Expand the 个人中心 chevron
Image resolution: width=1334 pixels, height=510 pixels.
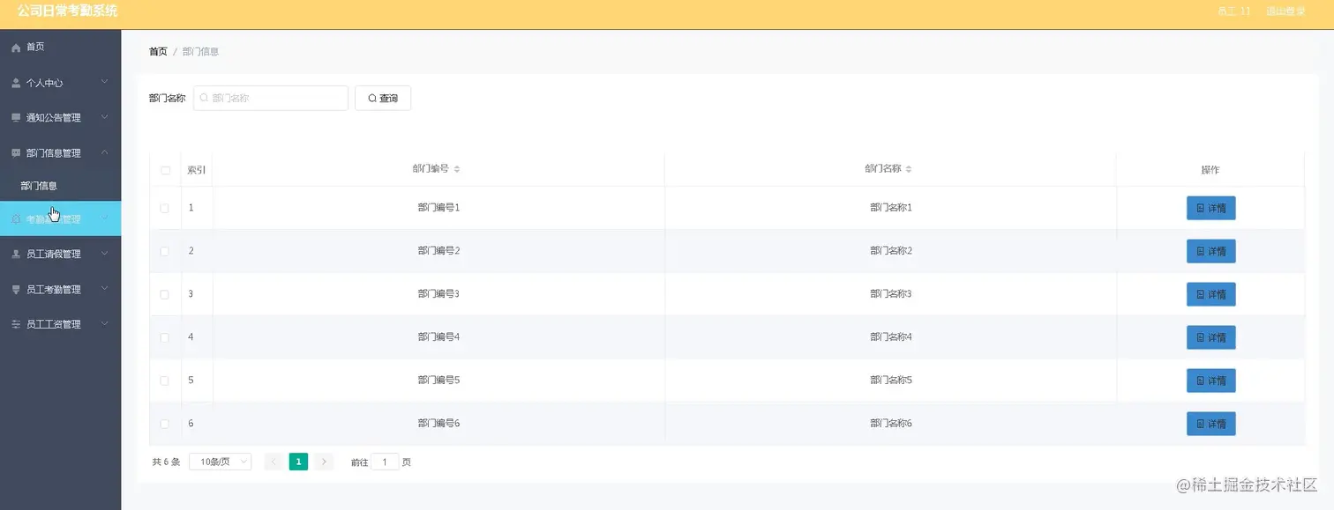tap(104, 82)
